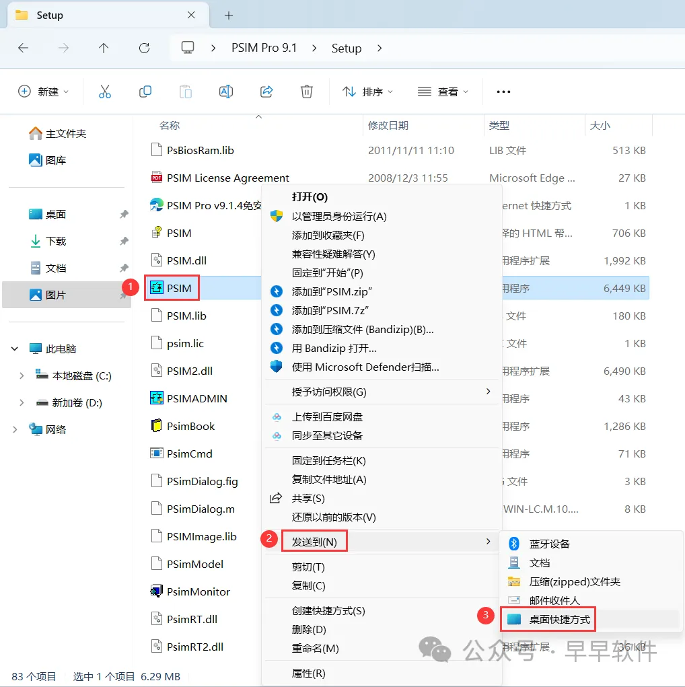Click Upload to Baidu Netdisk (上传到百度网盘)
The width and height of the screenshot is (685, 687).
[382, 417]
